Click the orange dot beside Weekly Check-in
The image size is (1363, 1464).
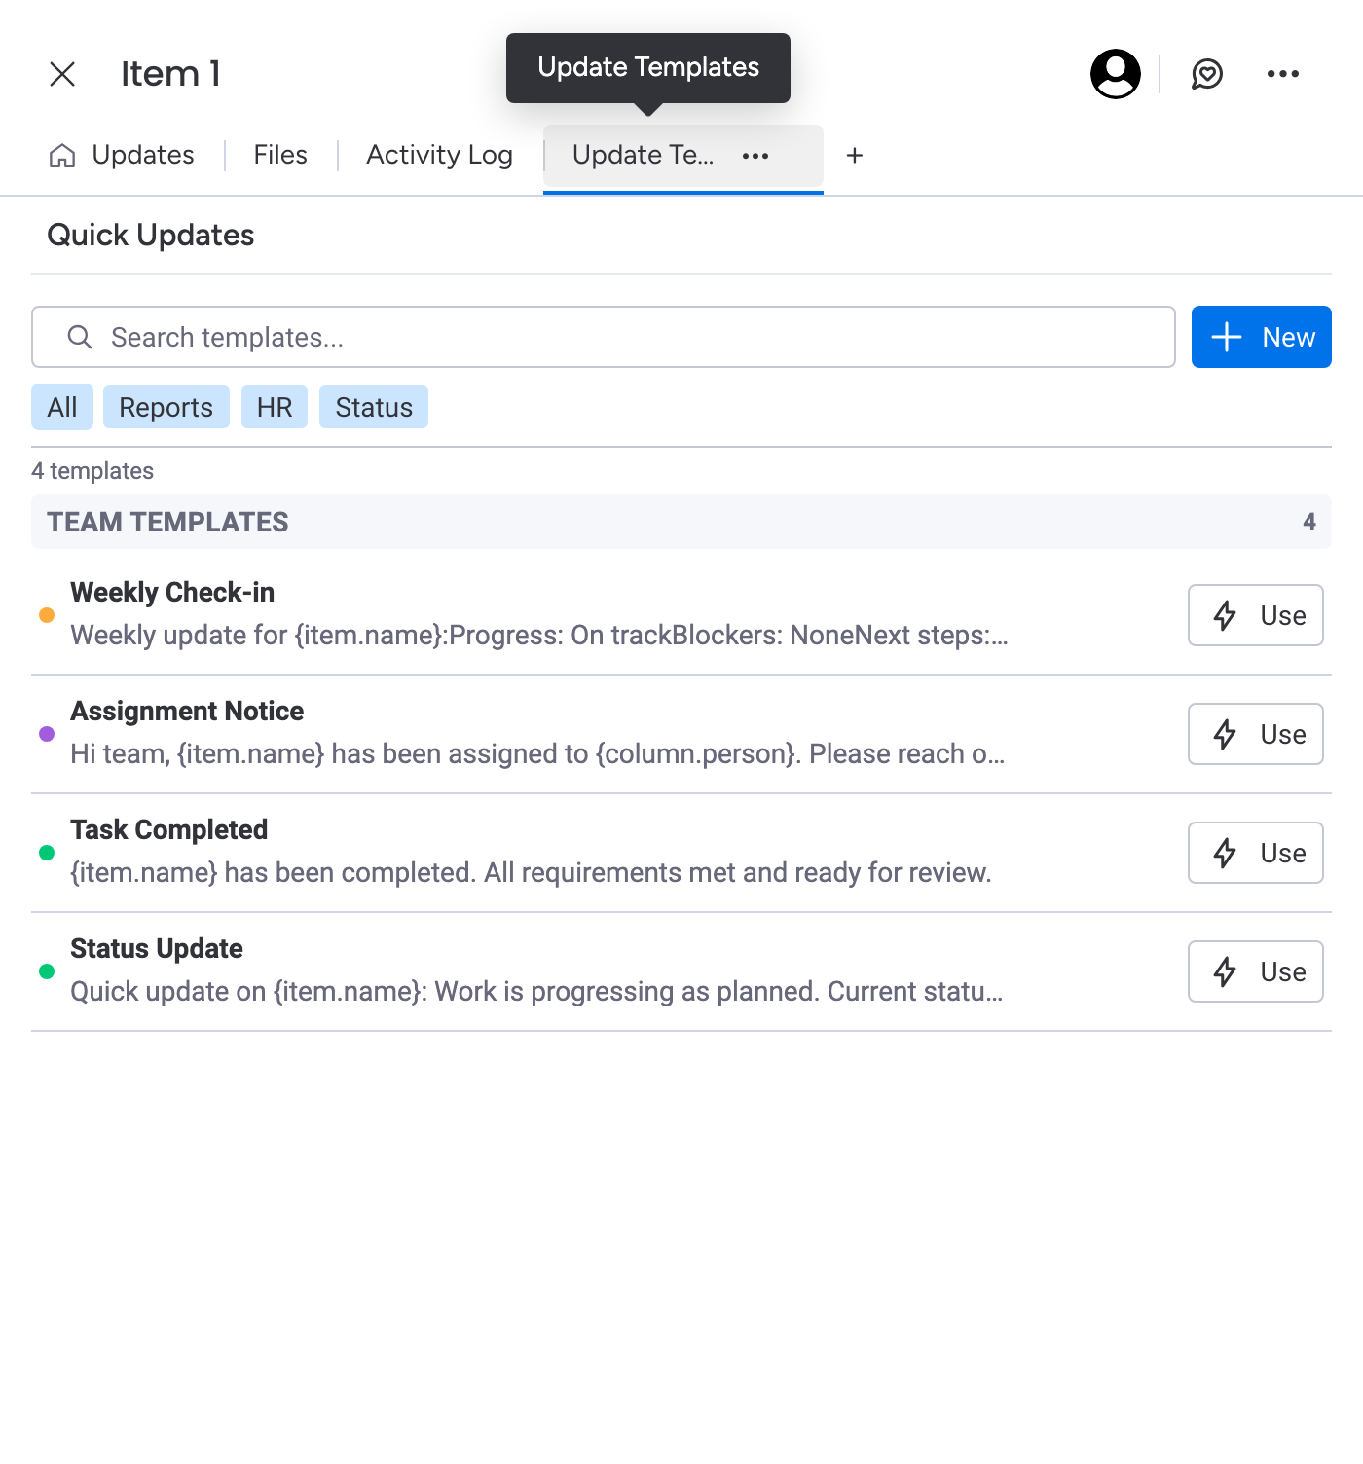[47, 615]
